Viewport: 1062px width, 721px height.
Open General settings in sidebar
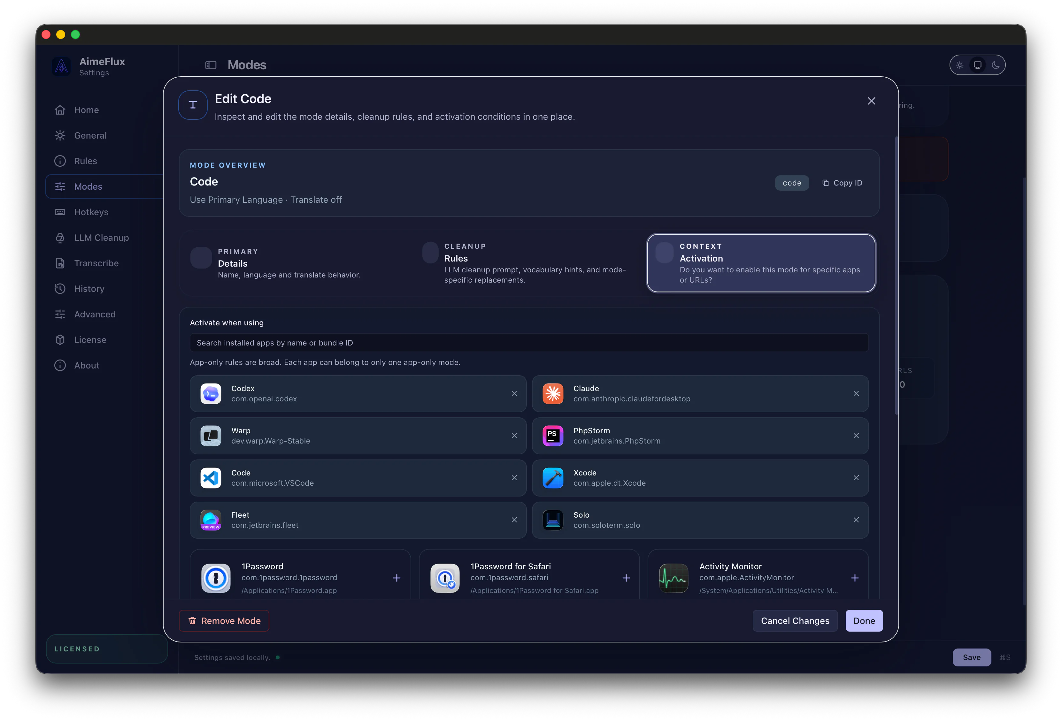pos(90,136)
